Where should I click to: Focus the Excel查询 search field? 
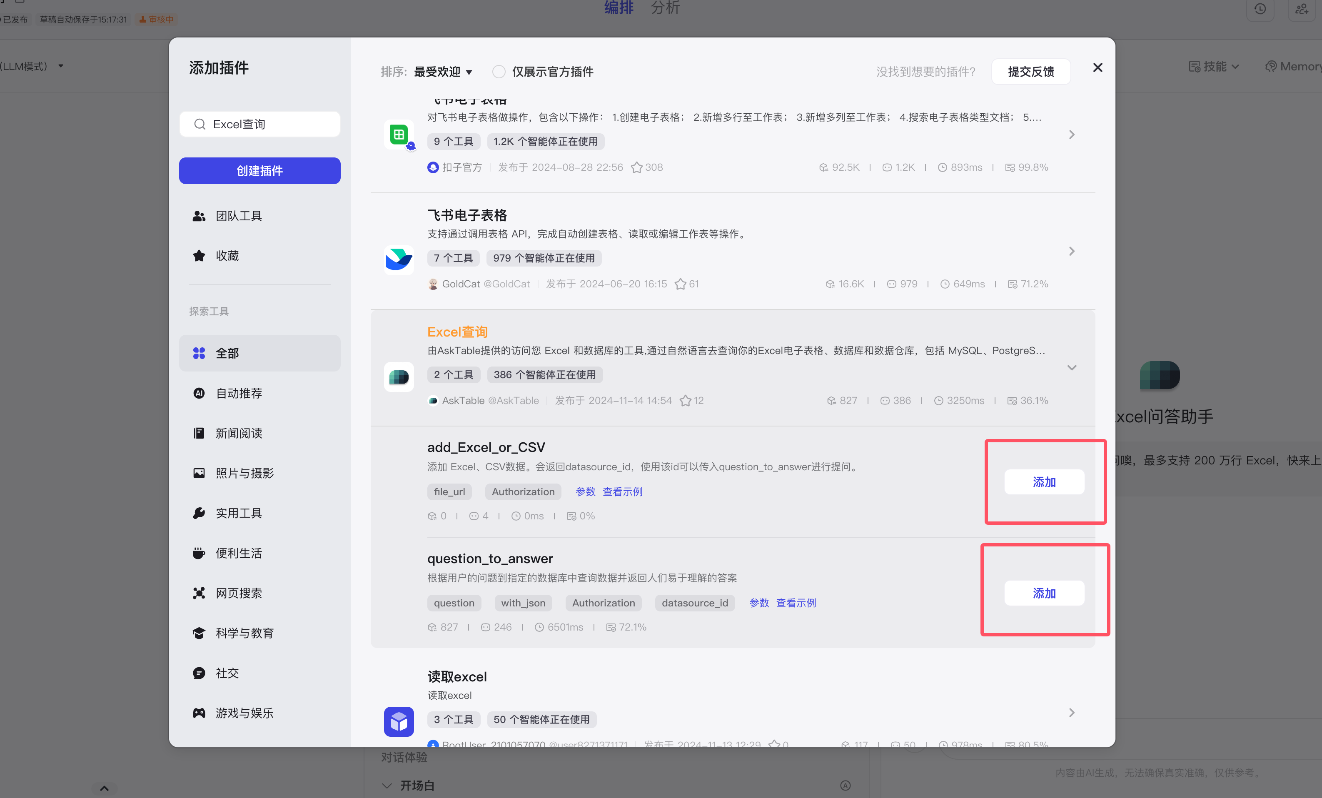(x=259, y=125)
